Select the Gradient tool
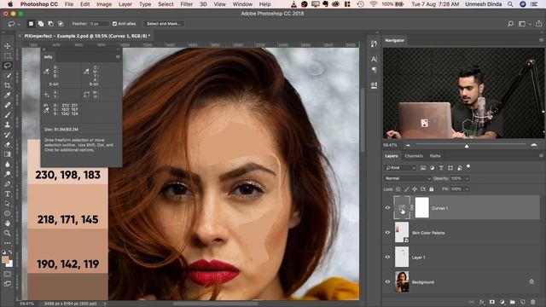The image size is (546, 307). [8, 154]
